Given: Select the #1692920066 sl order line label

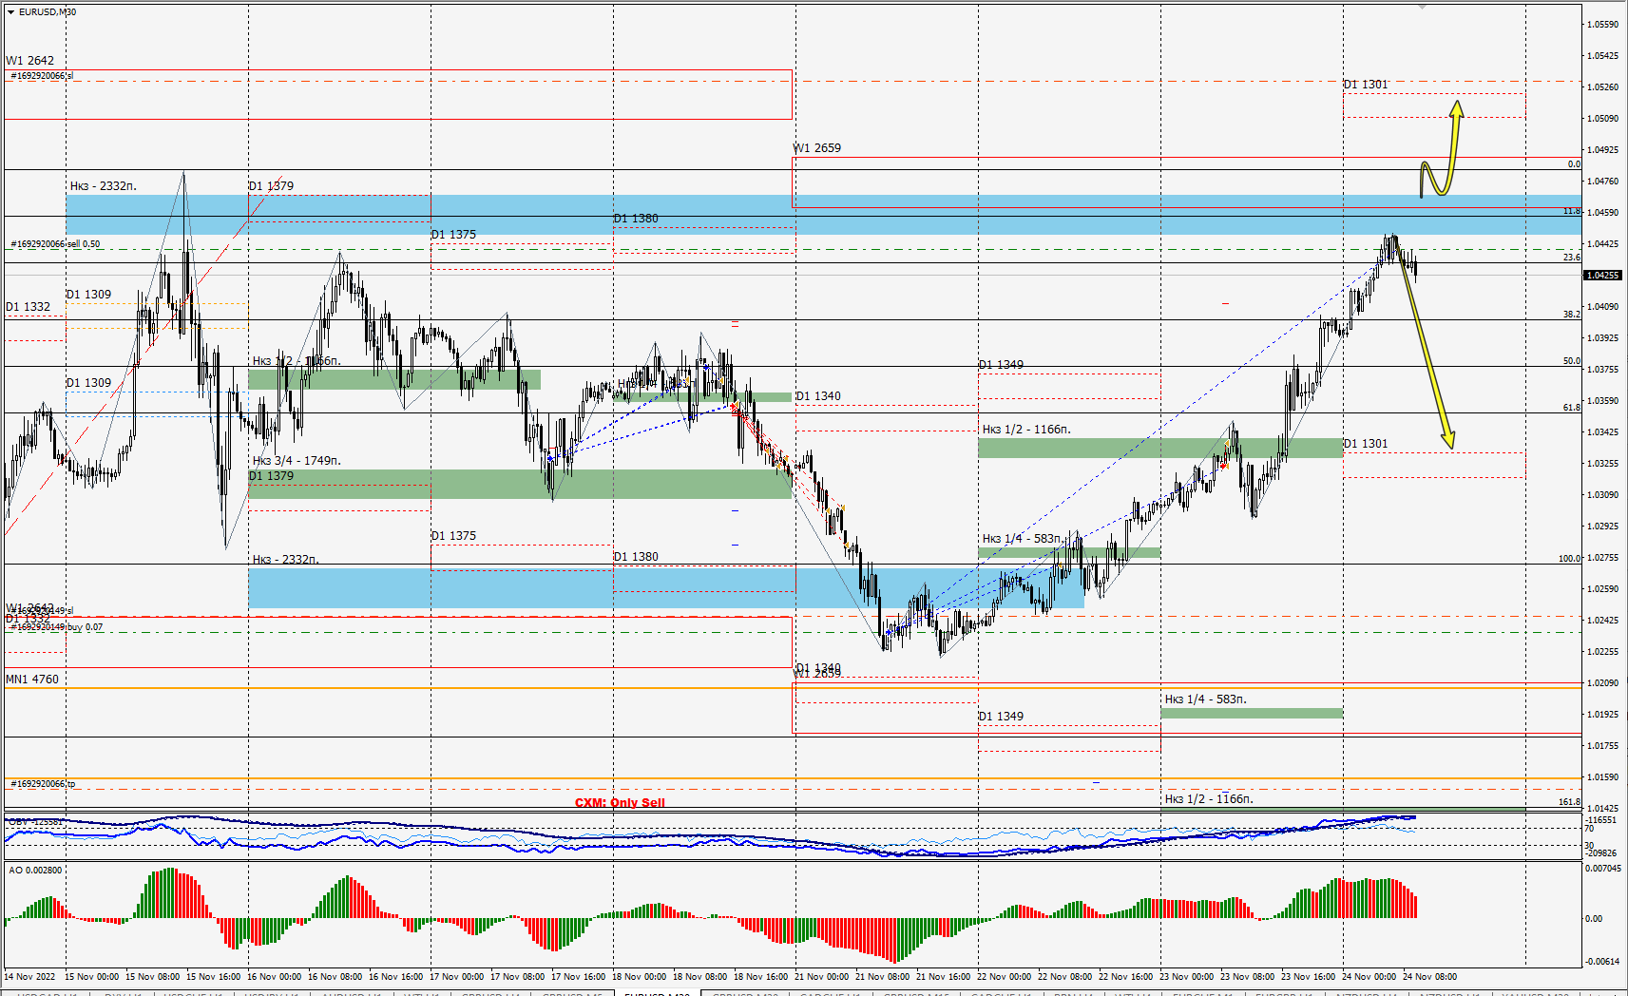Looking at the screenshot, I should click(41, 76).
